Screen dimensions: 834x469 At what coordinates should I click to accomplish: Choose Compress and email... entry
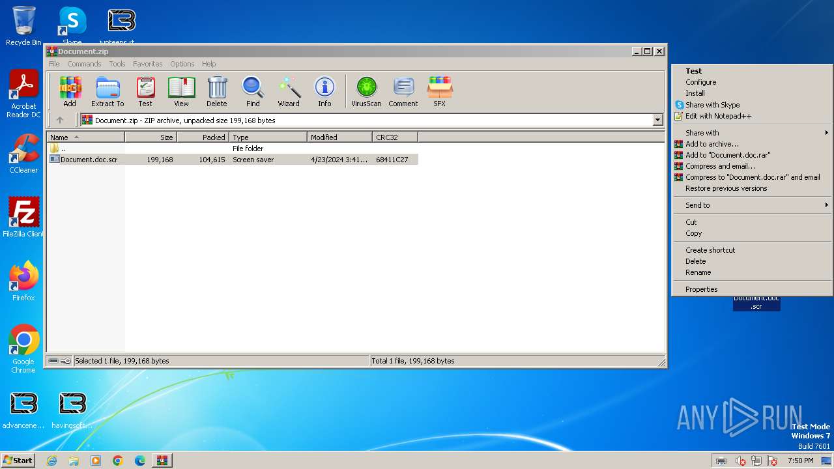pyautogui.click(x=752, y=166)
